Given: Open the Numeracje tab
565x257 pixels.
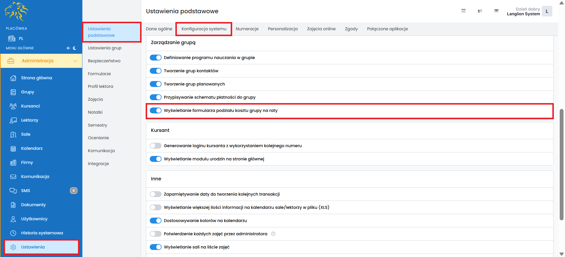Looking at the screenshot, I should pyautogui.click(x=247, y=29).
